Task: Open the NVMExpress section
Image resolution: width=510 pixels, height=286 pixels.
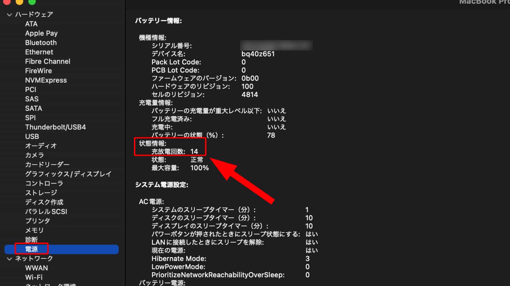Action: 46,80
